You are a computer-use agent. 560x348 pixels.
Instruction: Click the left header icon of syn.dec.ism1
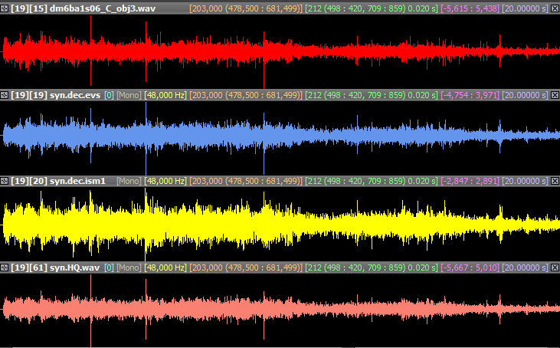(5, 181)
